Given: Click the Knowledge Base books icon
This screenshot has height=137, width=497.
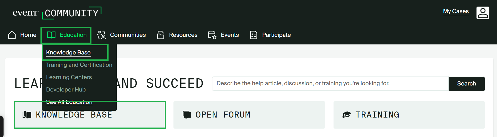Looking at the screenshot, I should [27, 115].
